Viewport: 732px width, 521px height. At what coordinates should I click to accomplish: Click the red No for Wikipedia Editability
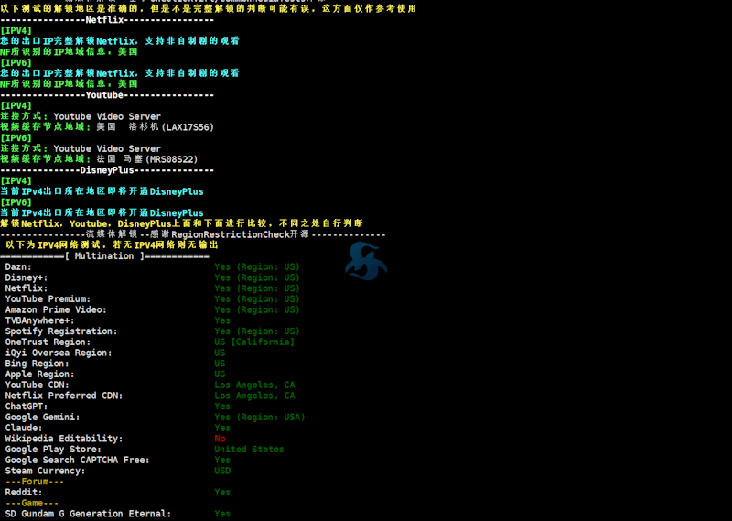220,439
